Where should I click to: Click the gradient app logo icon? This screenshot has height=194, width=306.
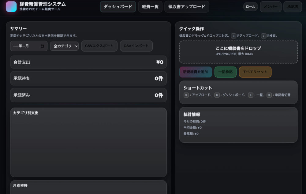[x=11, y=6]
